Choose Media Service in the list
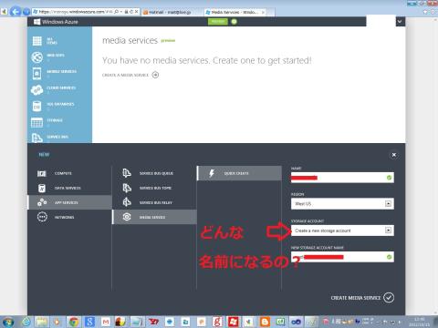This screenshot has width=438, height=328. (x=154, y=217)
